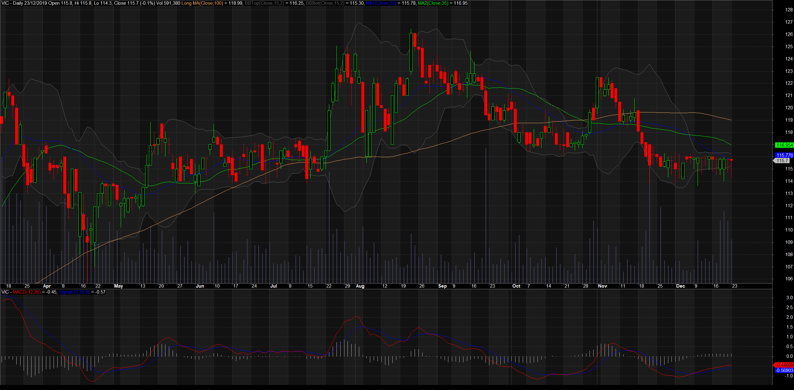Screen dimensions: 794x390
Task: Click the 106 level on the price axis
Action: coord(789,279)
